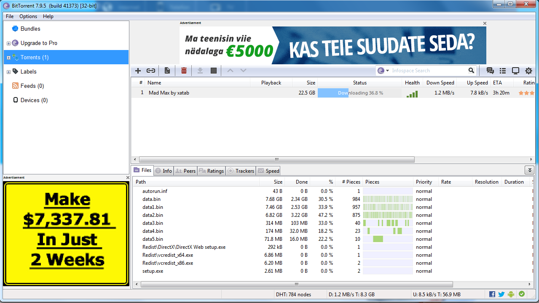
Task: Open the File menu
Action: point(10,16)
